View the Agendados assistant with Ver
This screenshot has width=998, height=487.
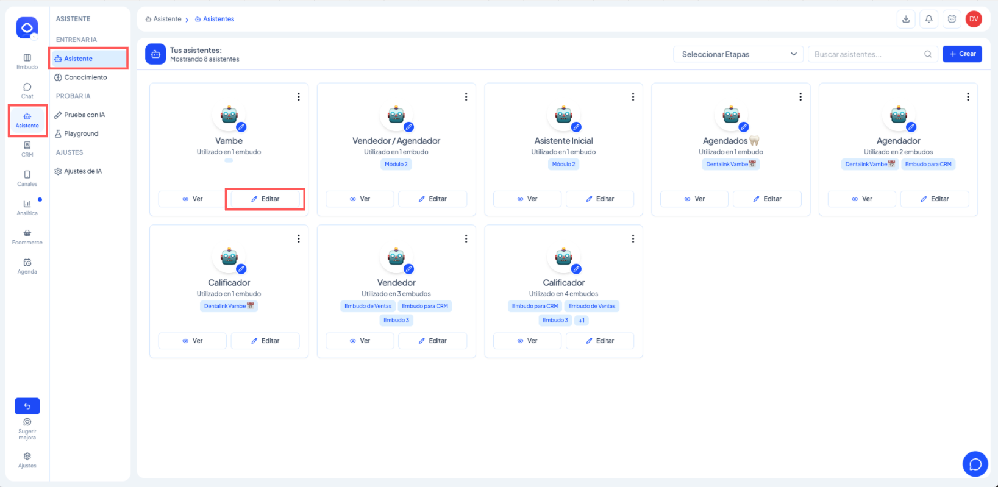[694, 199]
